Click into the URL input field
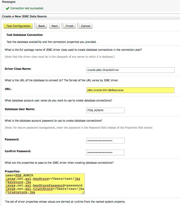 (x=130, y=90)
